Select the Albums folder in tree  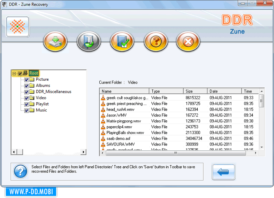point(43,86)
